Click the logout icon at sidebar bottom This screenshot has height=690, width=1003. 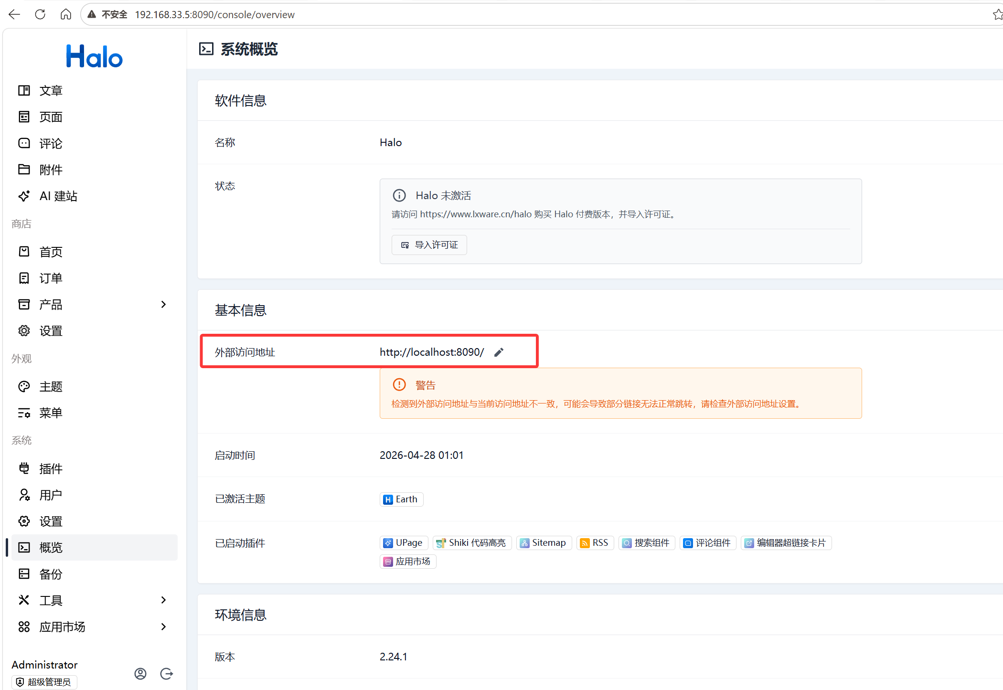[x=167, y=673]
